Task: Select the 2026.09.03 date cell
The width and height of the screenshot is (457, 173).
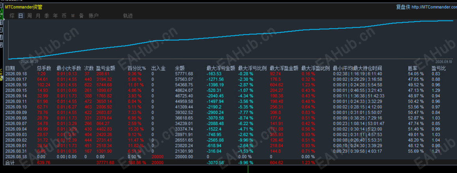Action: (16, 134)
